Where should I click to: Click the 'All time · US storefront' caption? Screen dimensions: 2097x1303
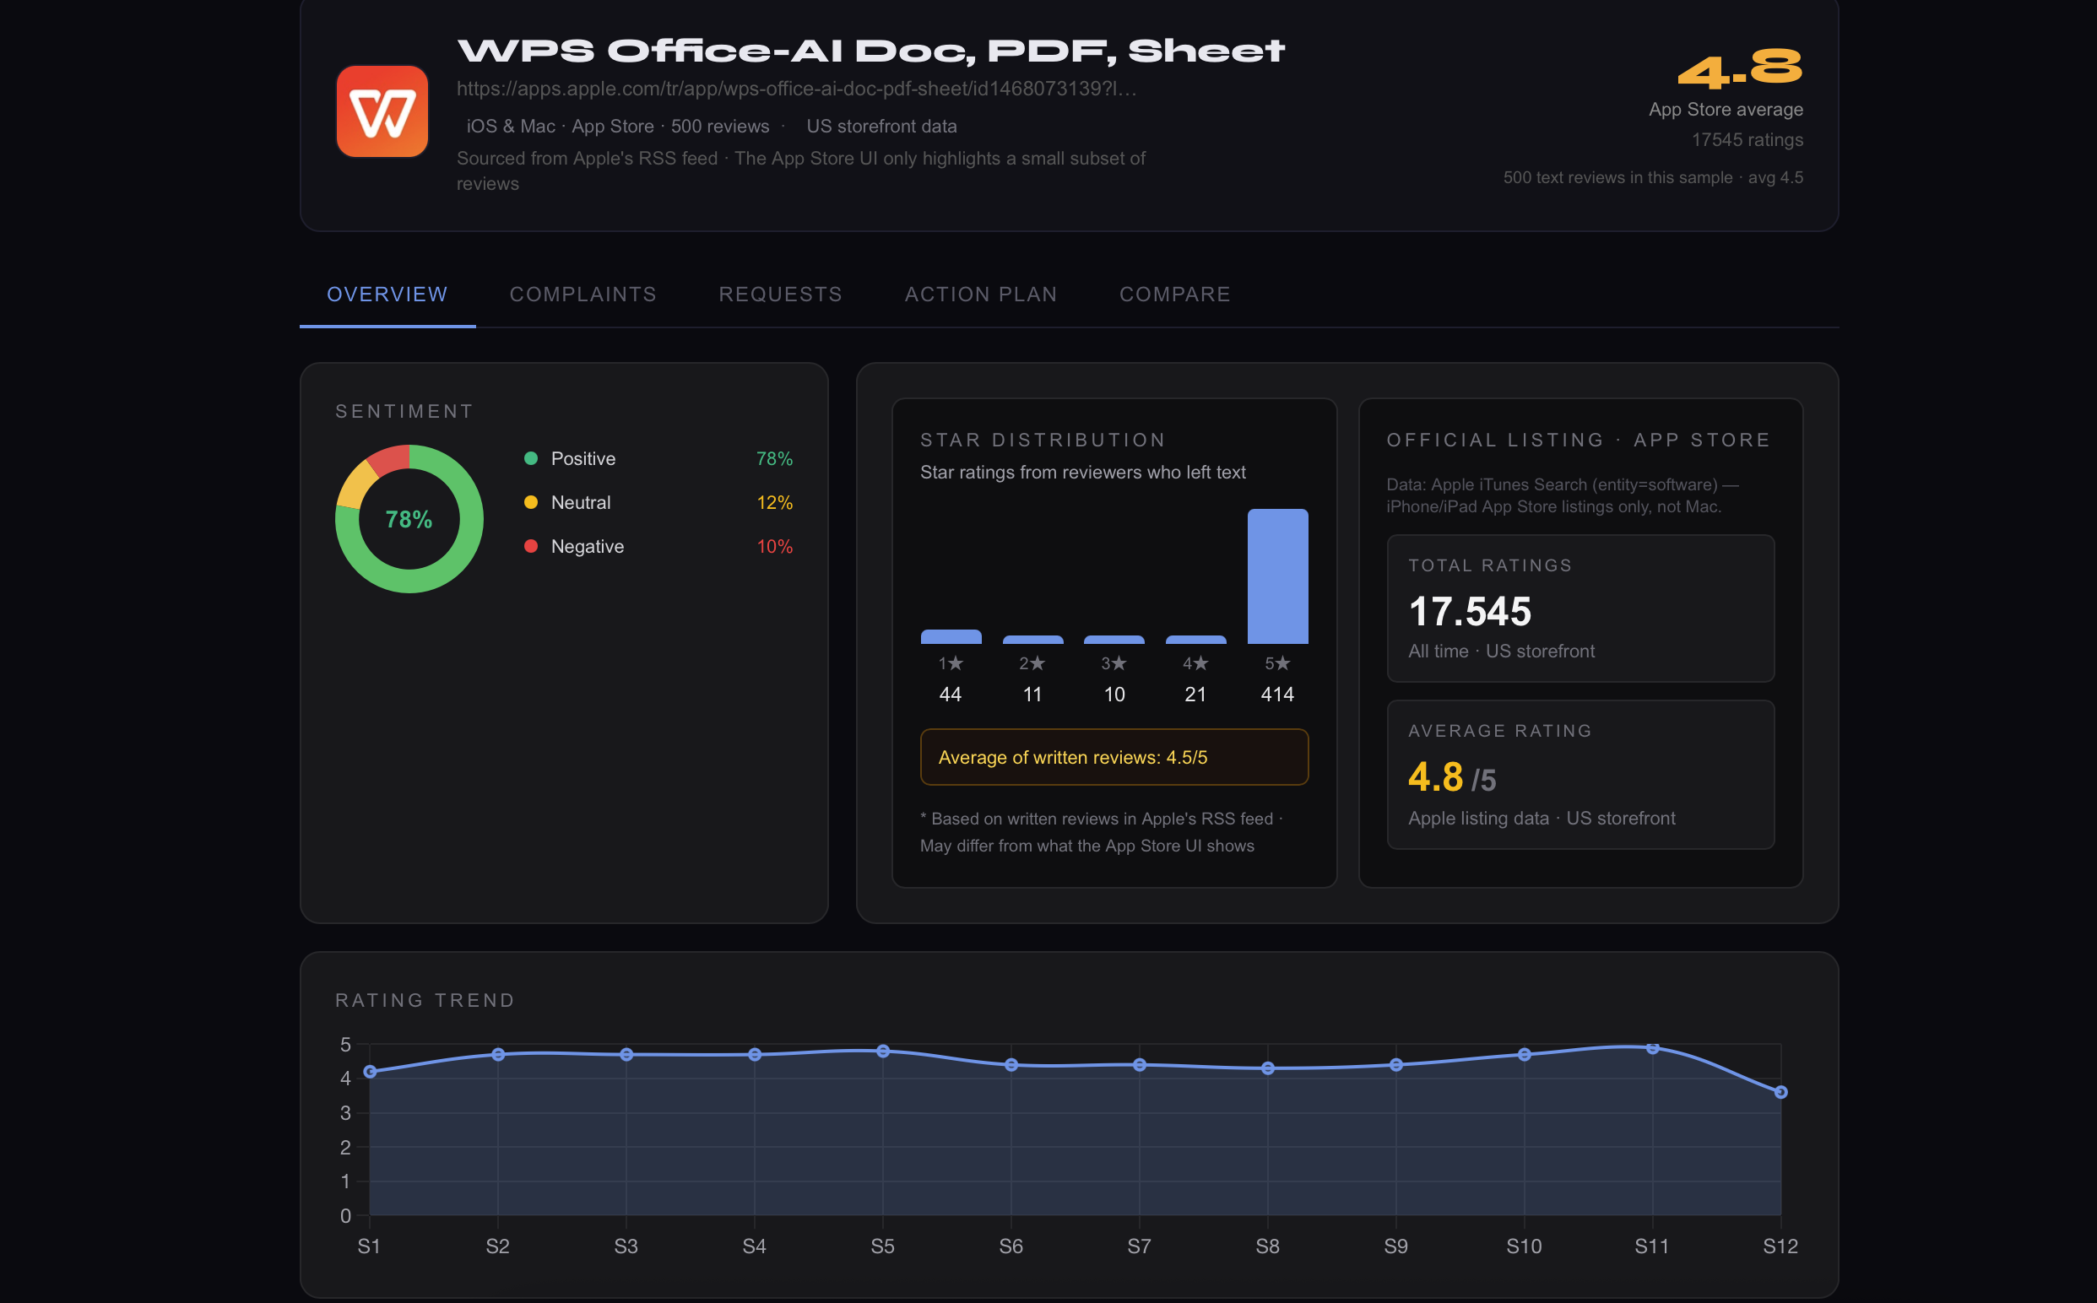[x=1502, y=651]
